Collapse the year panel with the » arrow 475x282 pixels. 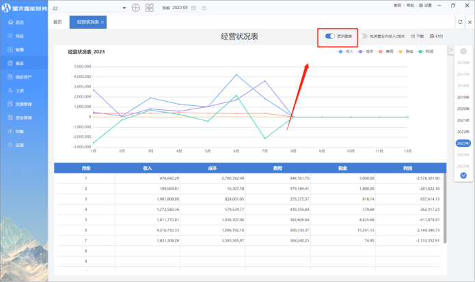(x=451, y=50)
